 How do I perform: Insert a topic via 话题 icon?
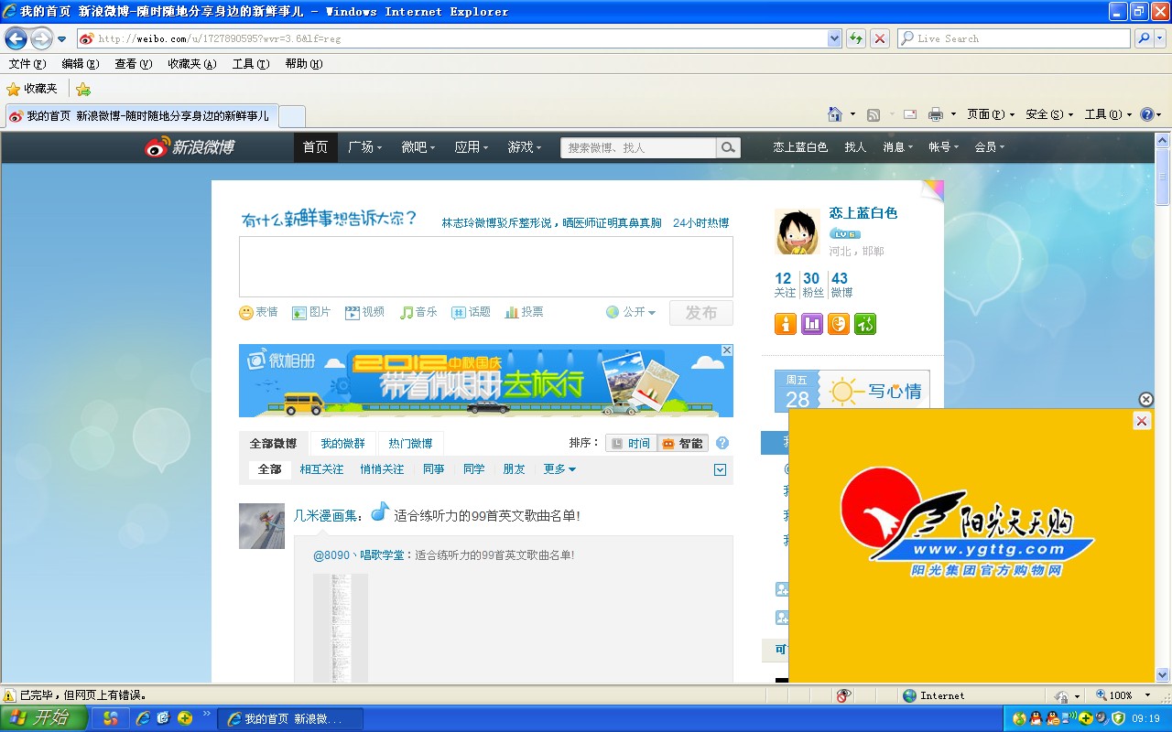pos(471,312)
